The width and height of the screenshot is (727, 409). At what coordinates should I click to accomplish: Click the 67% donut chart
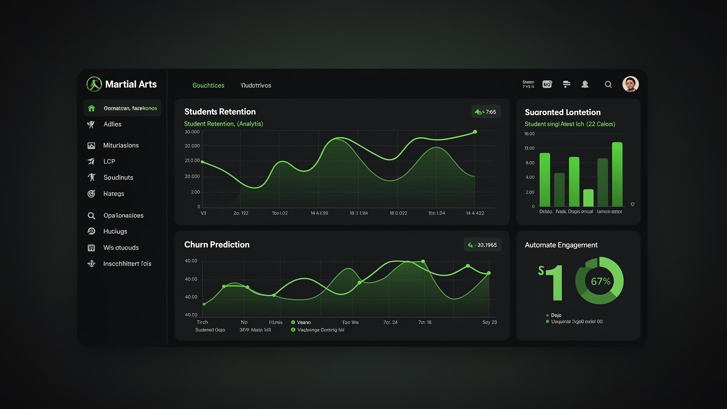[599, 281]
